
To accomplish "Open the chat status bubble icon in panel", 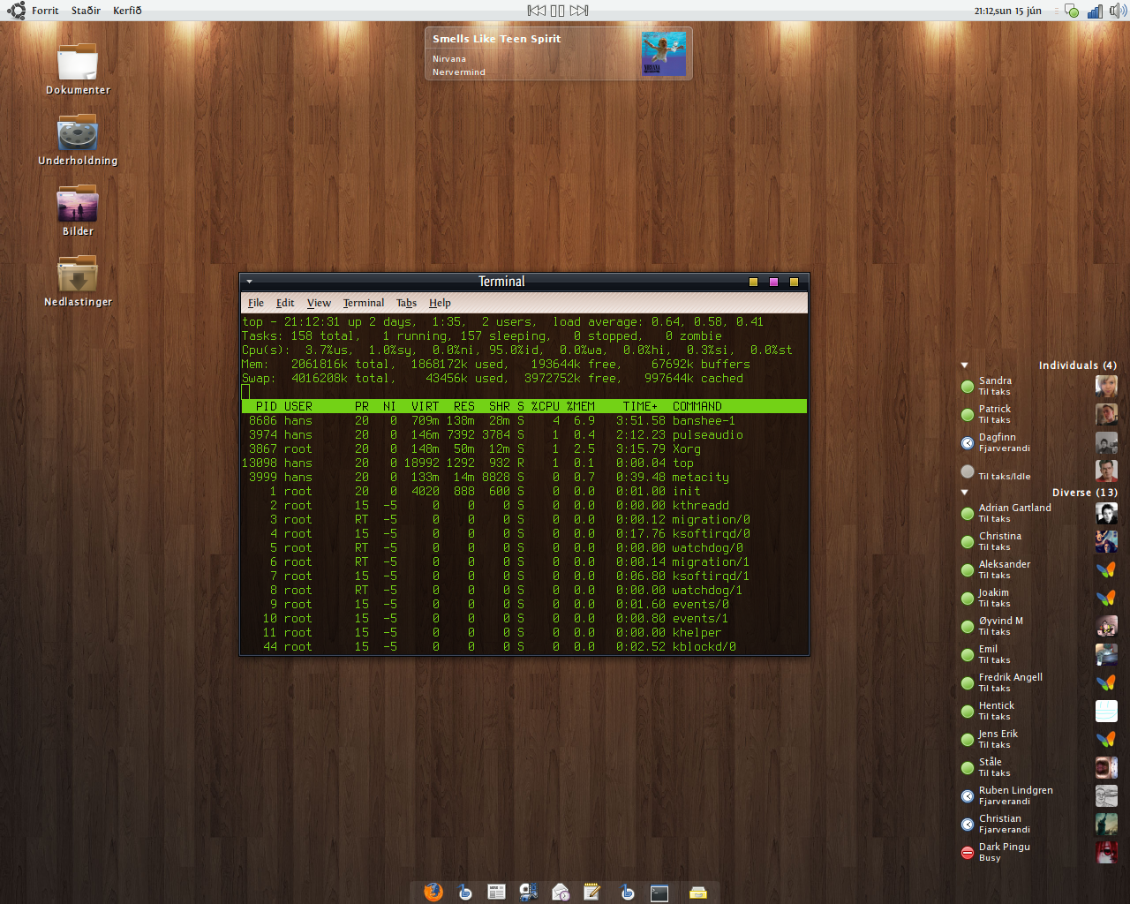I will (1071, 11).
